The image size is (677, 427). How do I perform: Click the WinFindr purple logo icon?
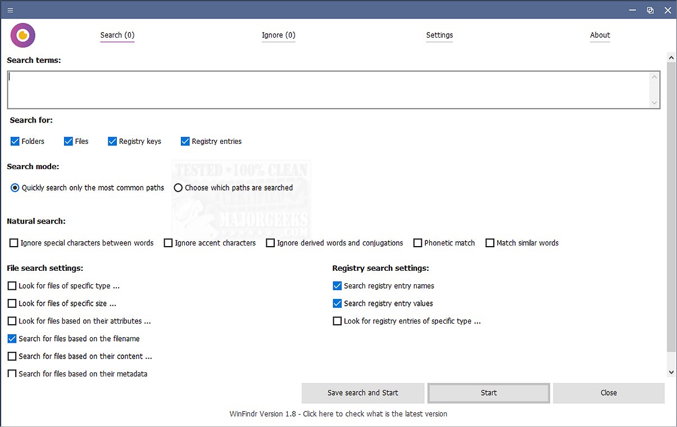(x=23, y=35)
